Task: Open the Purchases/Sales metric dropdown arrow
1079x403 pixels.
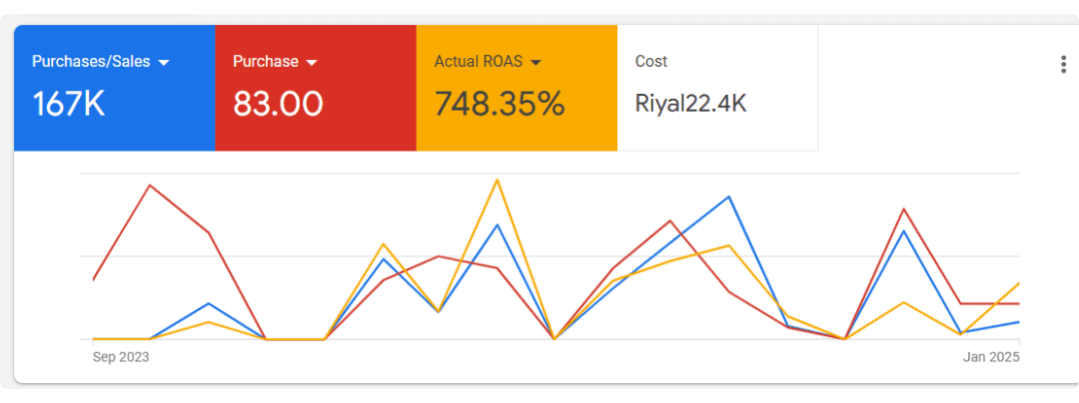Action: pyautogui.click(x=164, y=63)
